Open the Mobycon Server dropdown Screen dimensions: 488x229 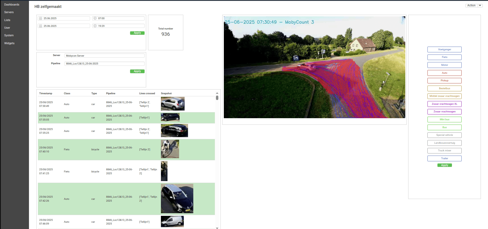coord(105,56)
